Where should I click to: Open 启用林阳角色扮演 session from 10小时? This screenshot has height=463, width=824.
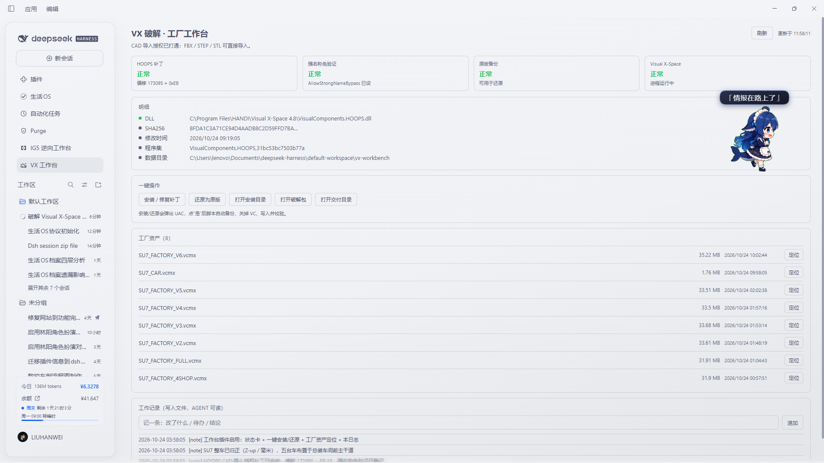(60, 332)
